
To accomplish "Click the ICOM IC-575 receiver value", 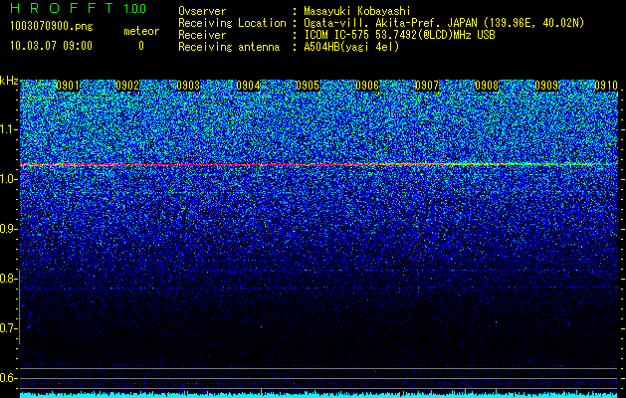I will tap(399, 35).
